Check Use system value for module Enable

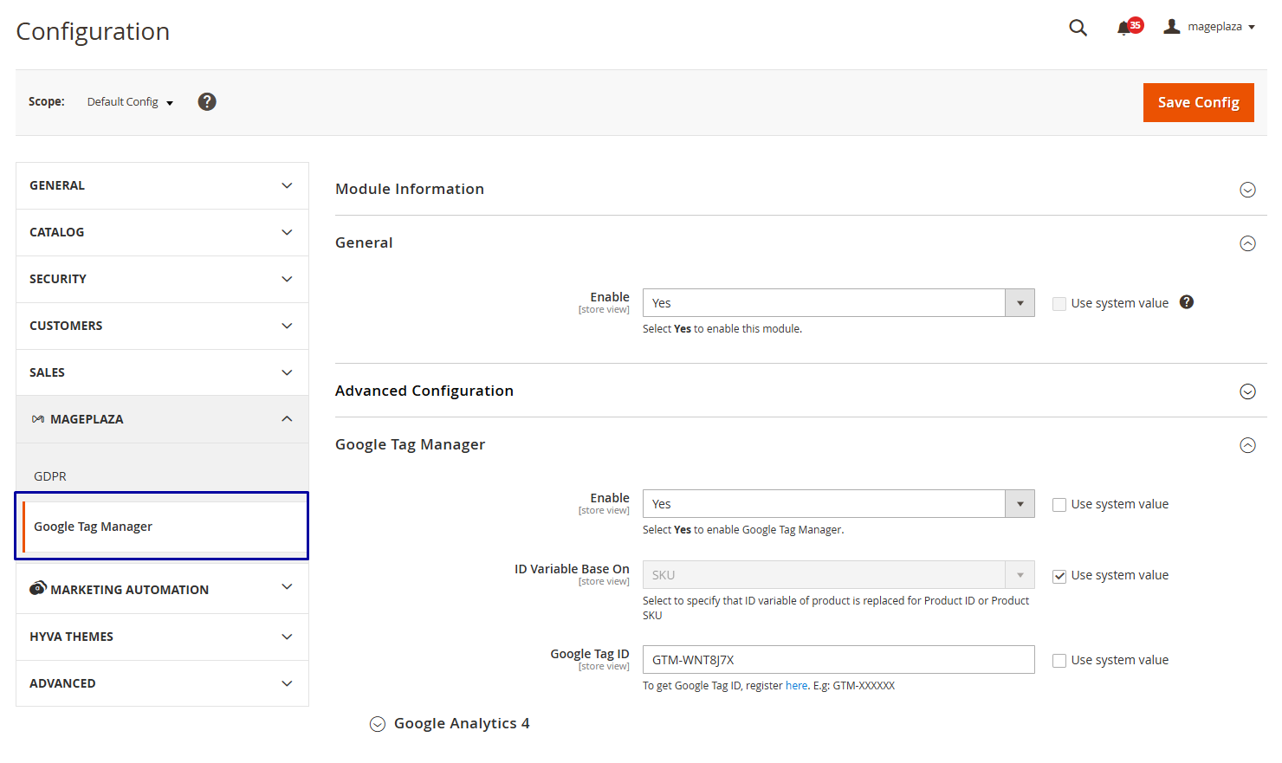[x=1059, y=303]
